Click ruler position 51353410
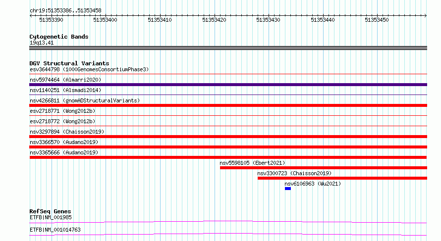Image resolution: width=441 pixels, height=241 pixels. click(160, 20)
